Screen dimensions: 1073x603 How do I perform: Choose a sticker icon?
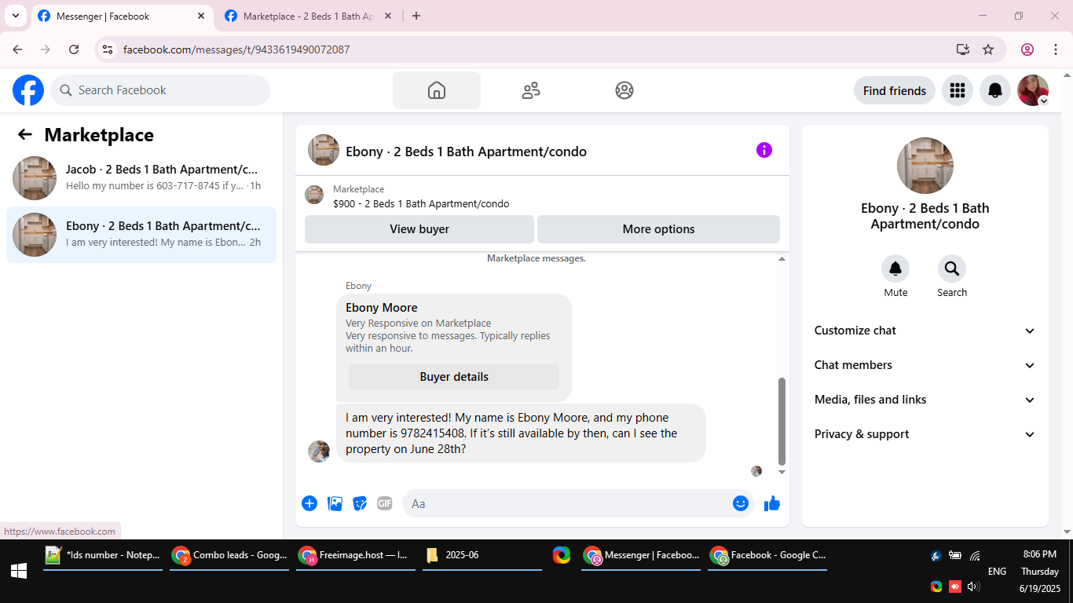[360, 503]
